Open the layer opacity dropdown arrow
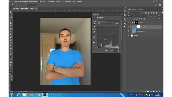 (x=162, y=16)
